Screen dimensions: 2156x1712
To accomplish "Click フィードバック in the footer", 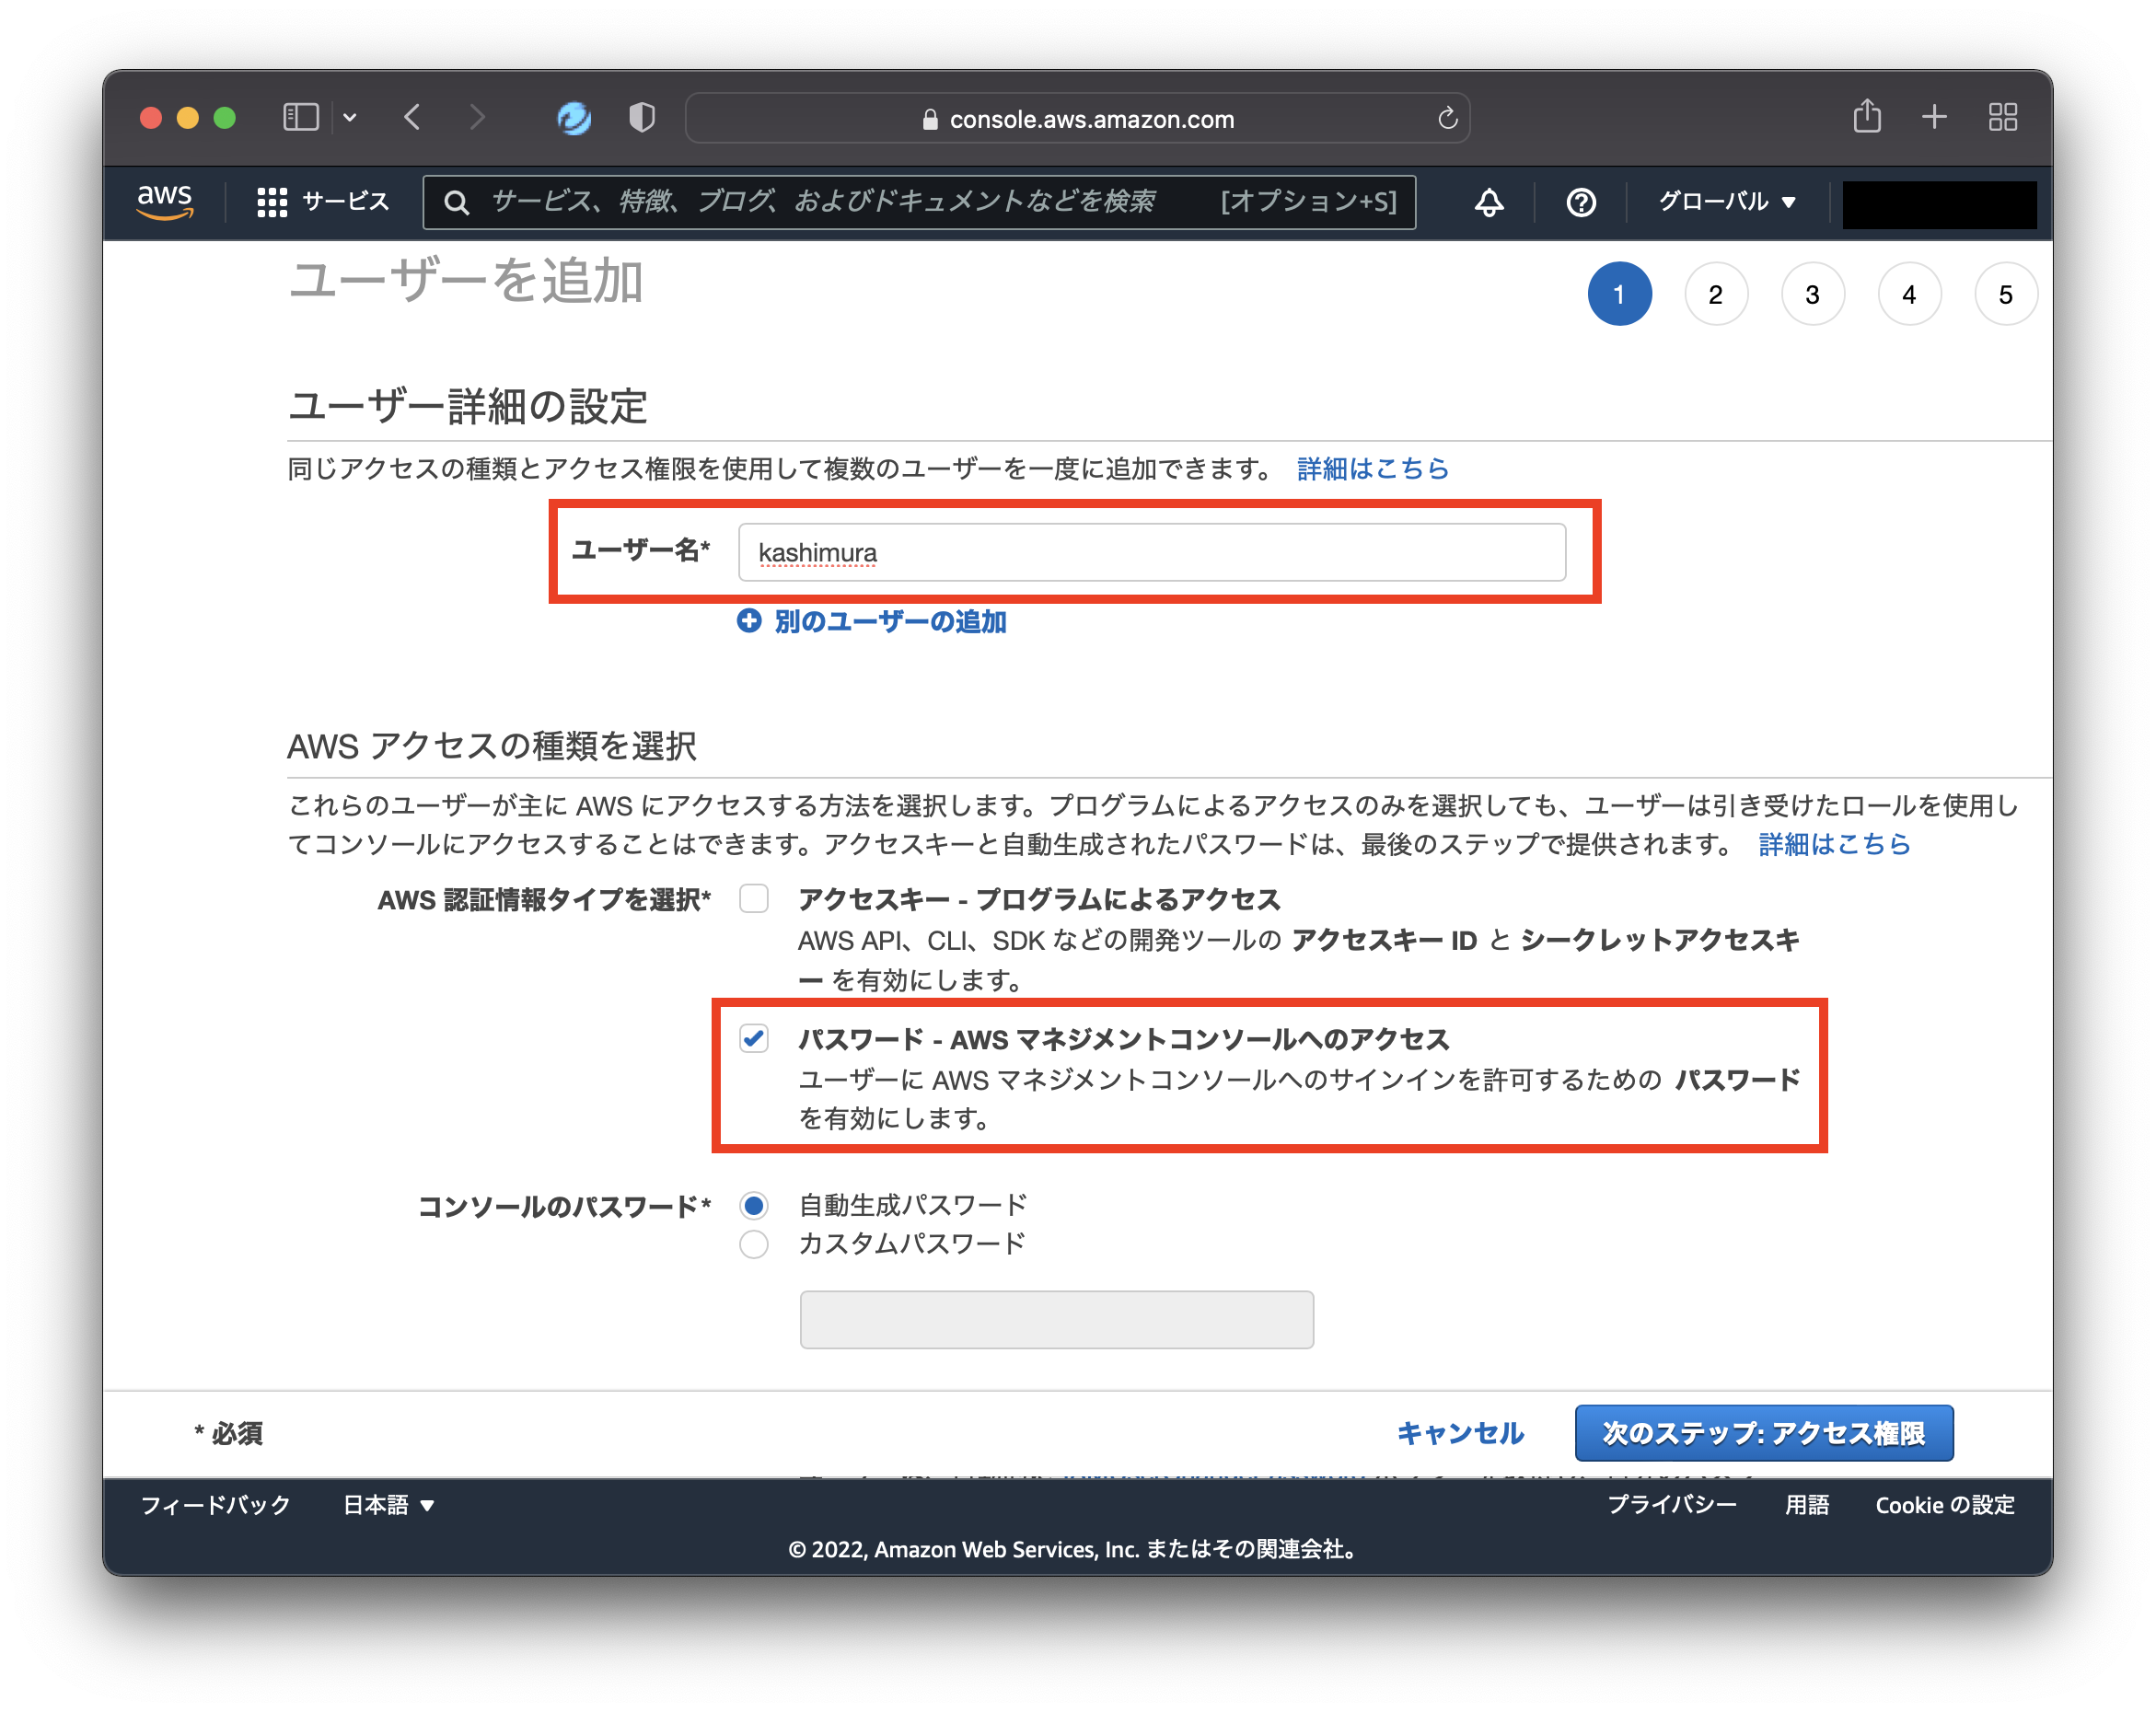I will (x=216, y=1504).
